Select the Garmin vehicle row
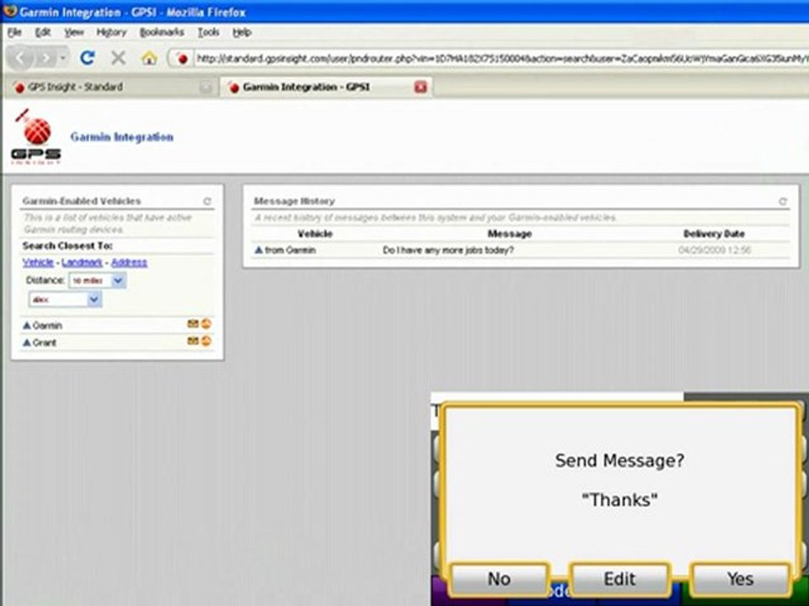Viewport: 809px width, 606px height. pyautogui.click(x=117, y=326)
